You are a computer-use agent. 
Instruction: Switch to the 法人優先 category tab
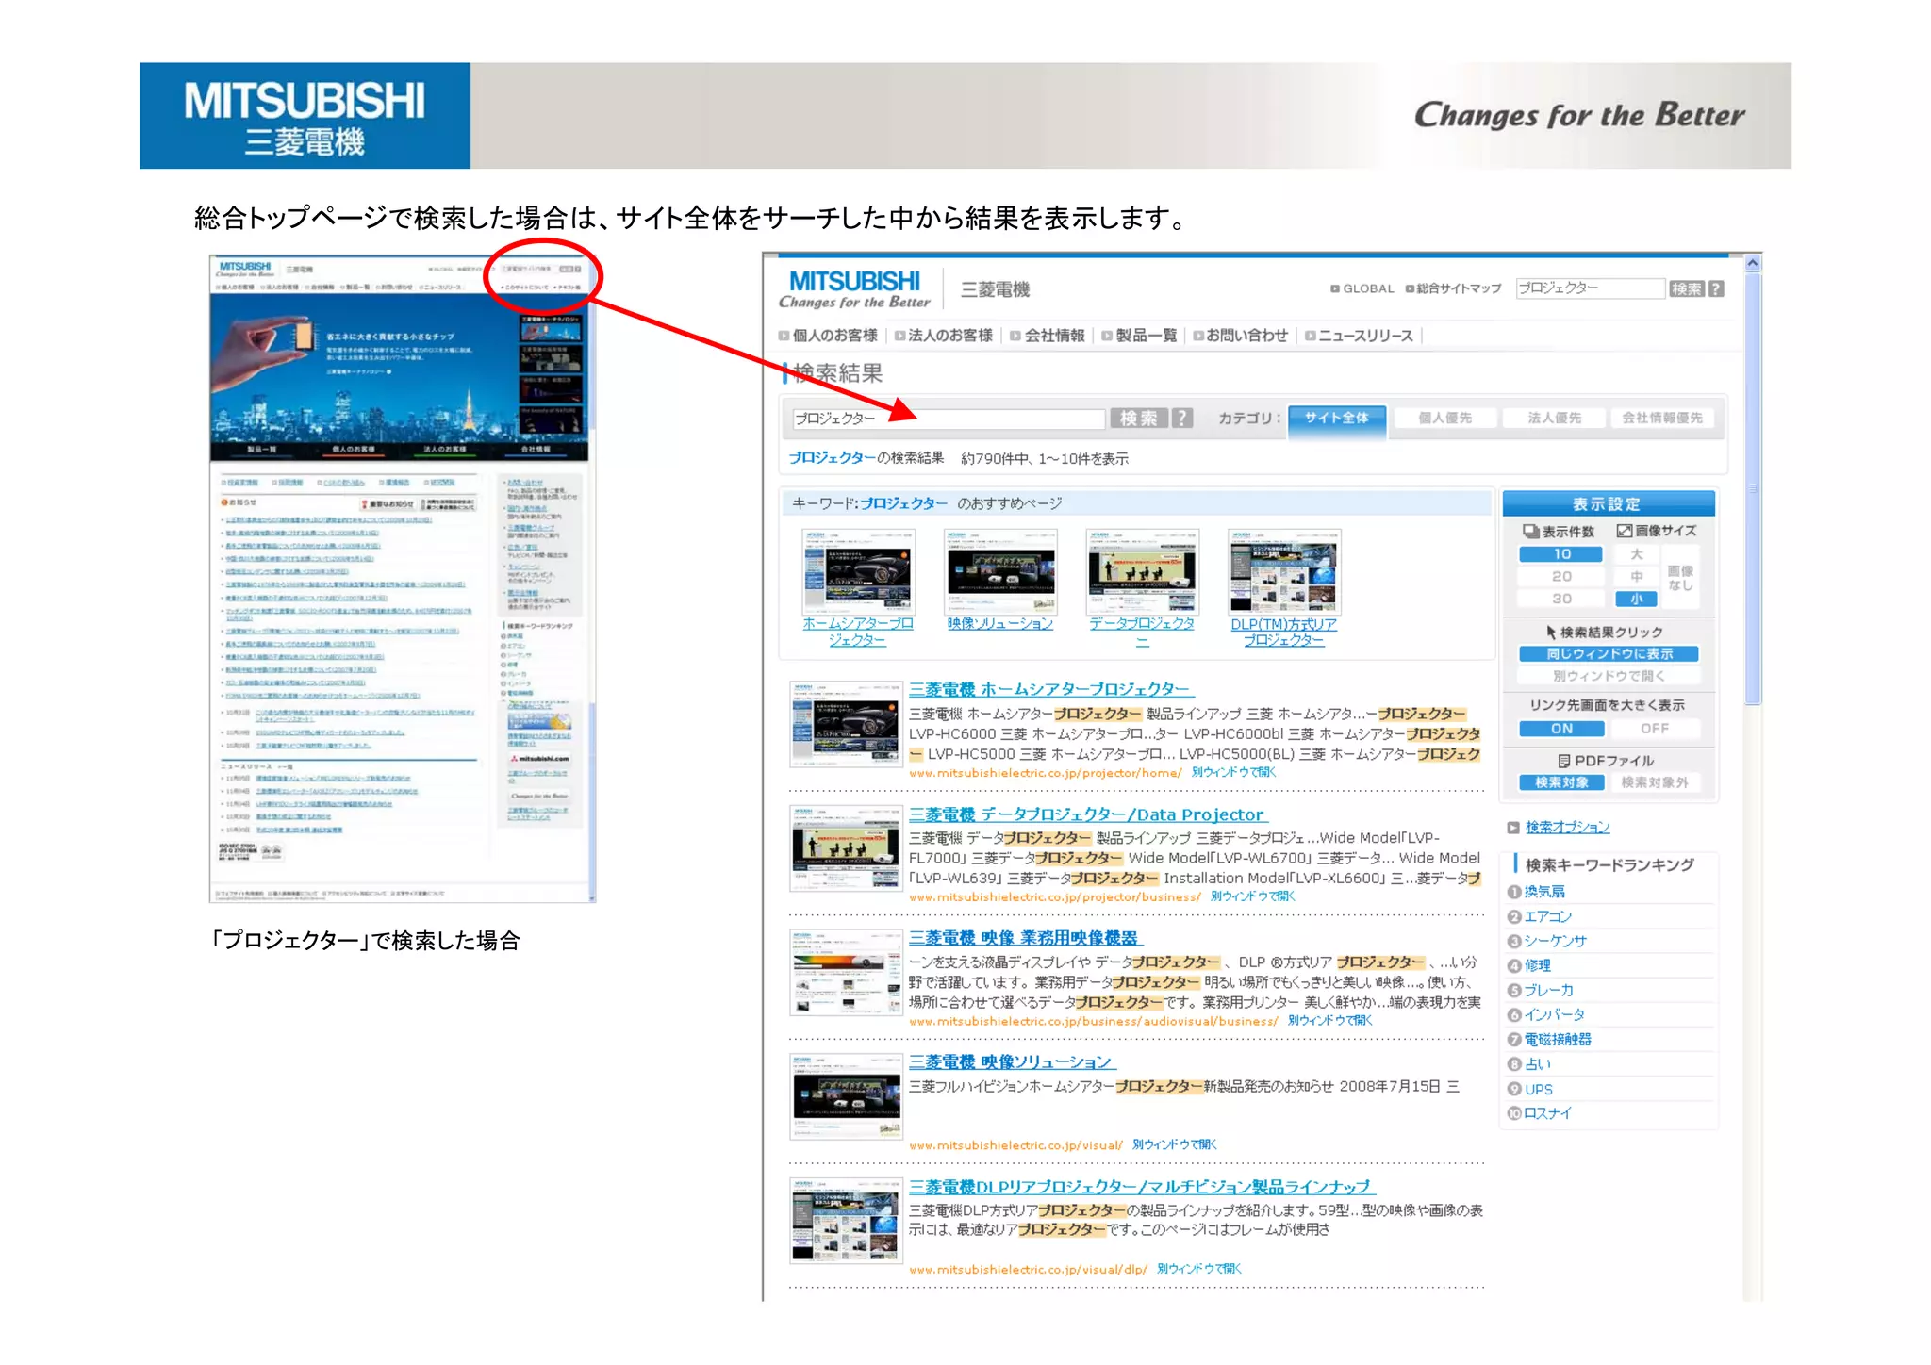(1553, 418)
